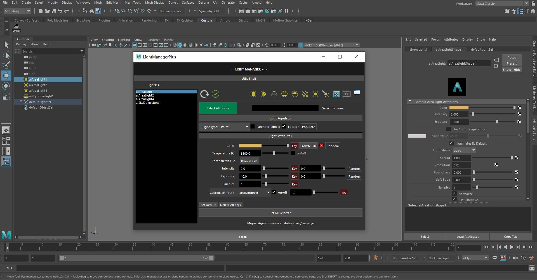Uncheck the Locator checkbox in Light Populator
The height and width of the screenshot is (280, 537).
click(284, 126)
